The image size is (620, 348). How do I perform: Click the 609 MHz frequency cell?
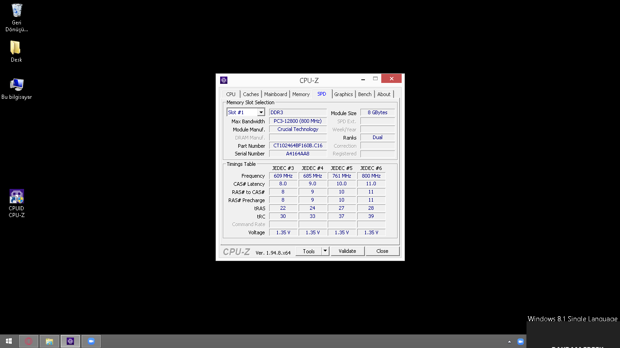[x=283, y=176]
